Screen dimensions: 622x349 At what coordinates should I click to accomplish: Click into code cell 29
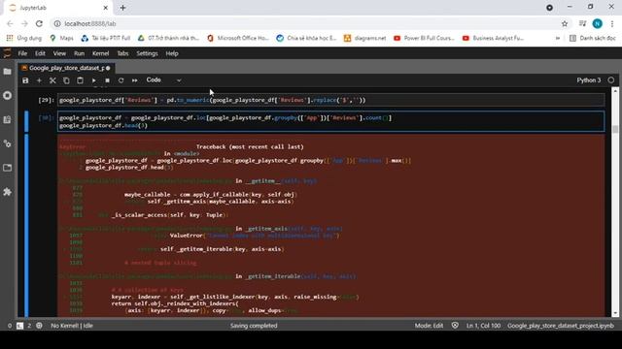pos(331,100)
